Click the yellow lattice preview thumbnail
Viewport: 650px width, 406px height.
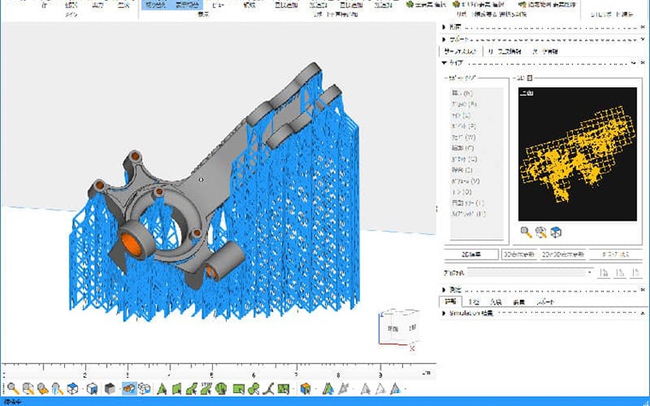tap(577, 154)
